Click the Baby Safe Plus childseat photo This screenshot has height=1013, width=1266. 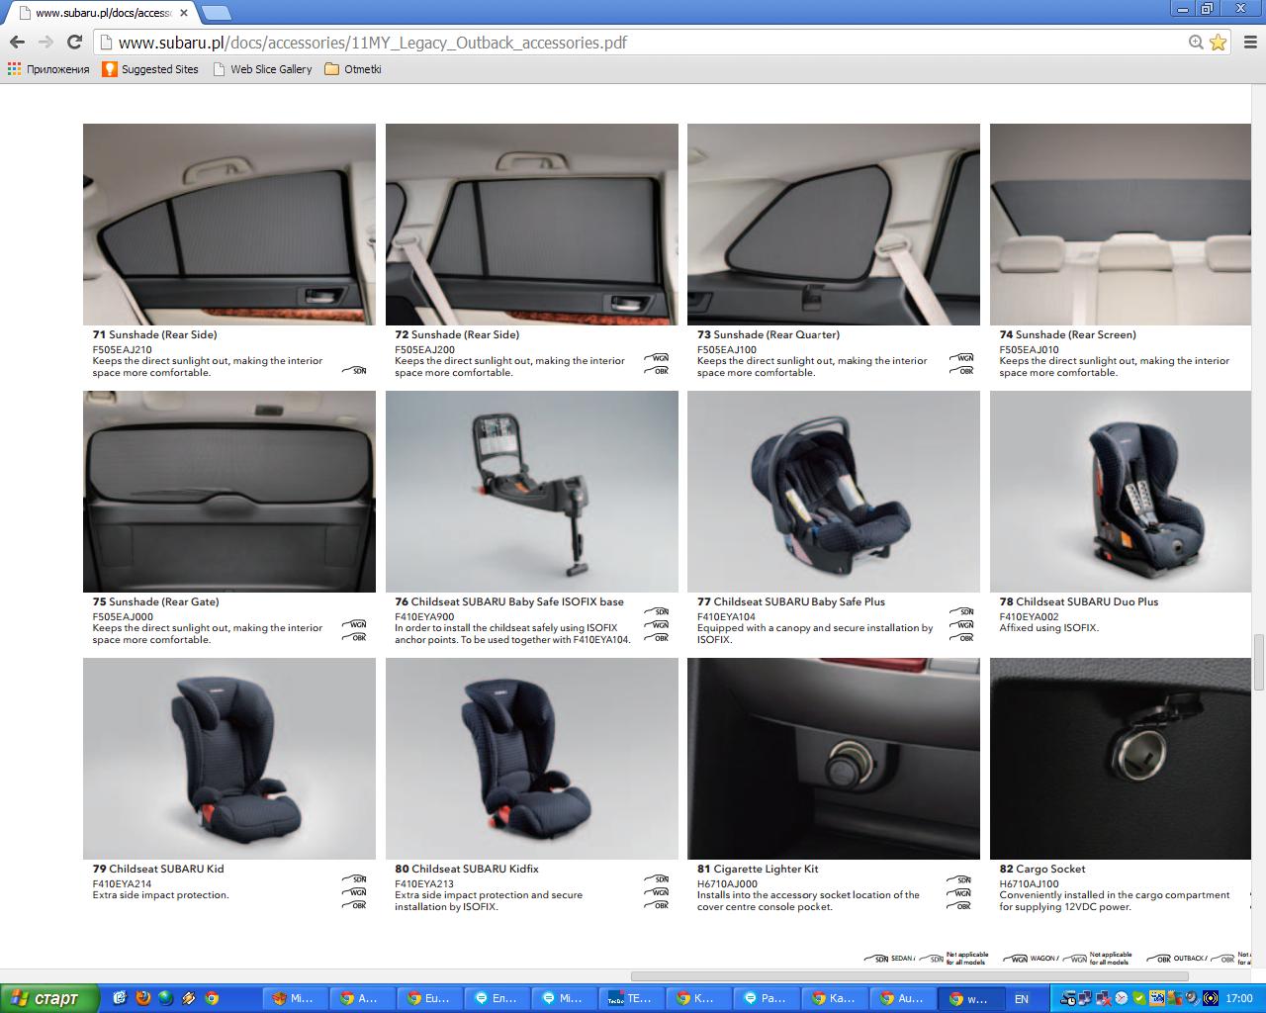(x=834, y=492)
